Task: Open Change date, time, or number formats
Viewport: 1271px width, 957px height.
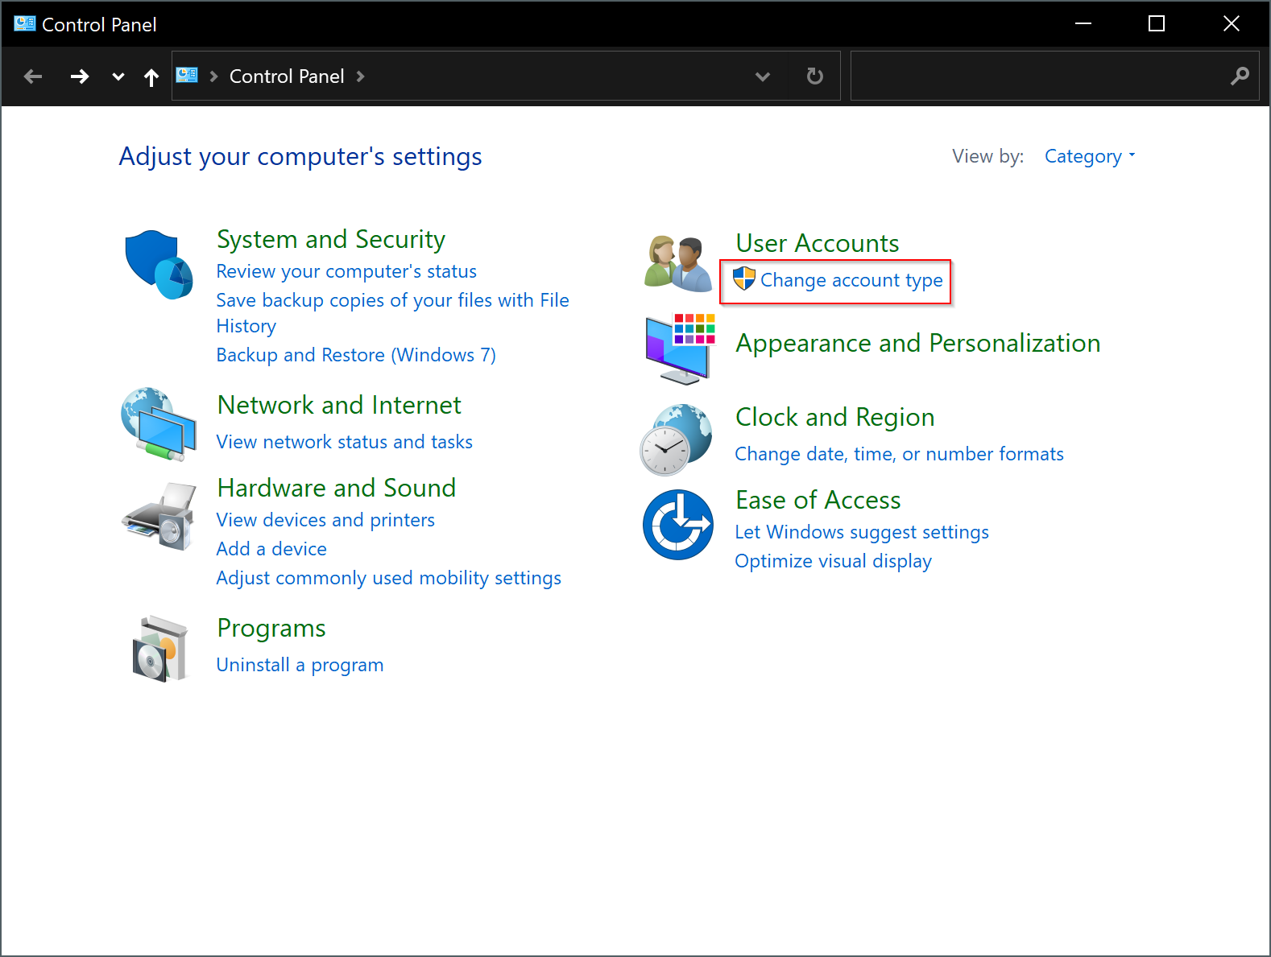Action: (899, 454)
